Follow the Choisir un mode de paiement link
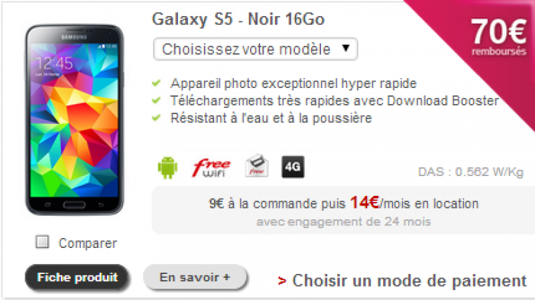 (x=409, y=281)
